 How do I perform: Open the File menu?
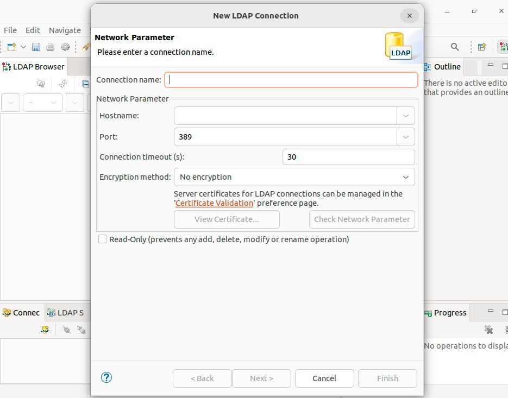pos(10,30)
